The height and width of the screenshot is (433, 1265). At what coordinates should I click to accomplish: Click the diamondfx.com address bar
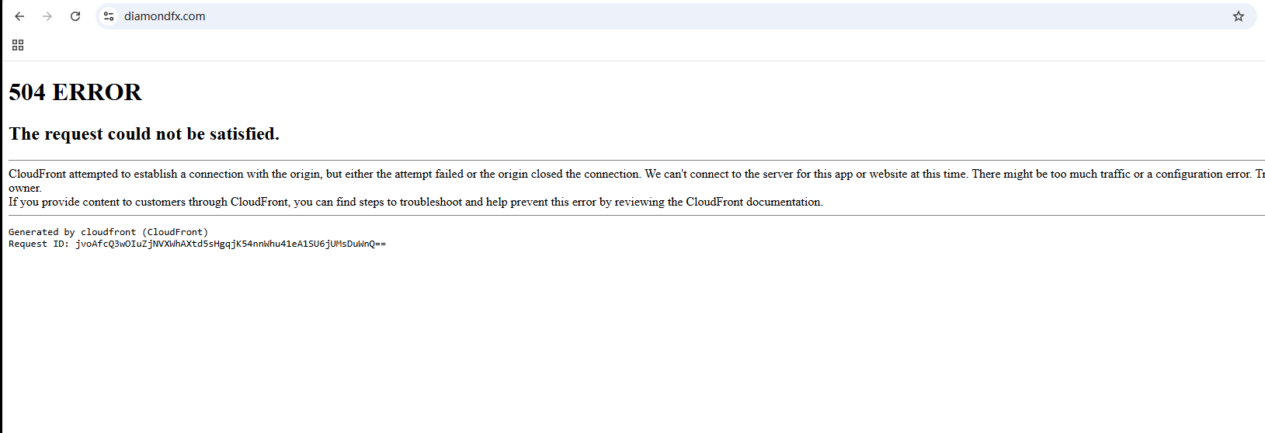point(544,16)
